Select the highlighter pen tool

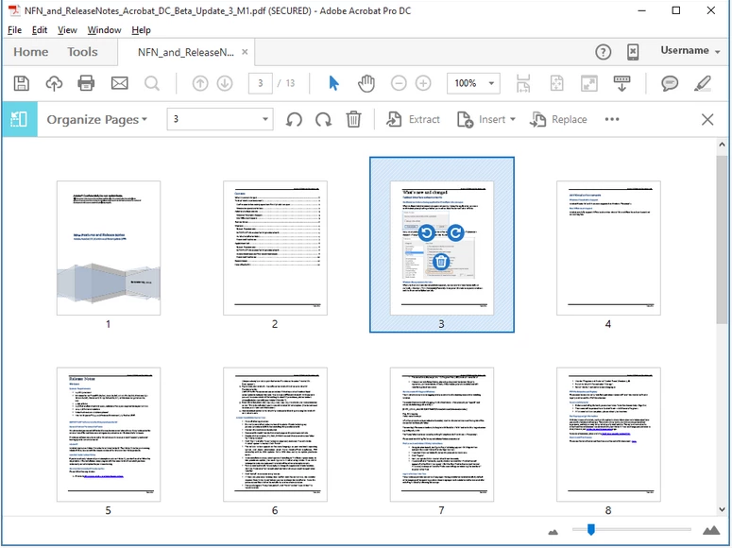703,83
